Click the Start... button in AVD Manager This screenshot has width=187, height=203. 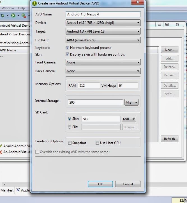pos(170,94)
